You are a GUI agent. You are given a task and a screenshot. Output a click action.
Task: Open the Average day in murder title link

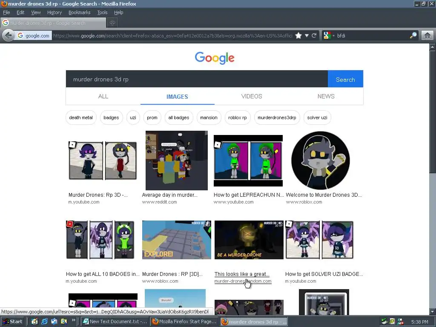click(x=169, y=195)
